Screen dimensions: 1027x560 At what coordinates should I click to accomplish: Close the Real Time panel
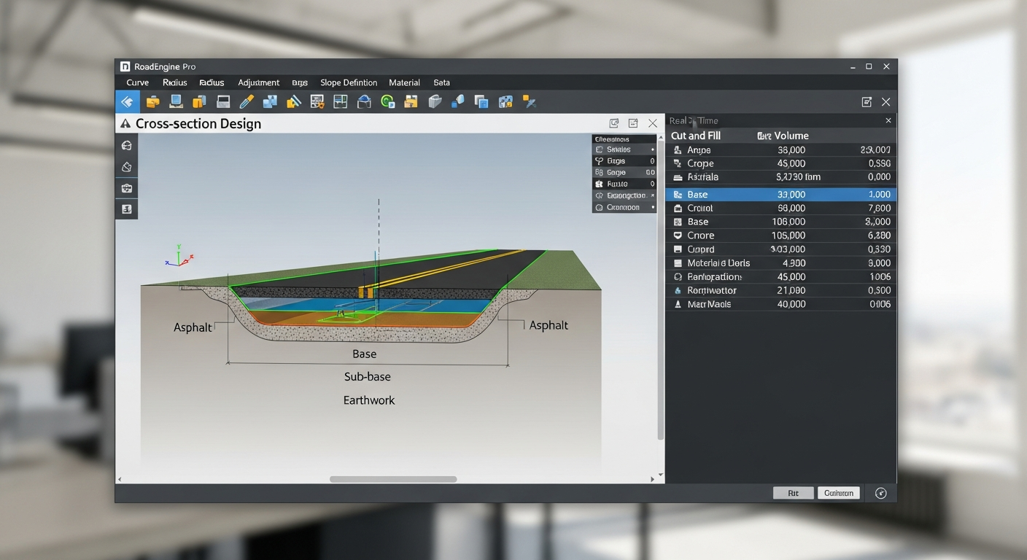tap(888, 120)
